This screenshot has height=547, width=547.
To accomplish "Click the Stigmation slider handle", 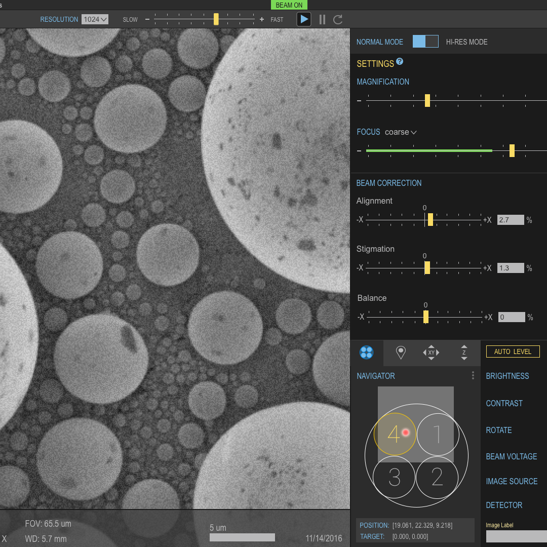I will pos(427,268).
